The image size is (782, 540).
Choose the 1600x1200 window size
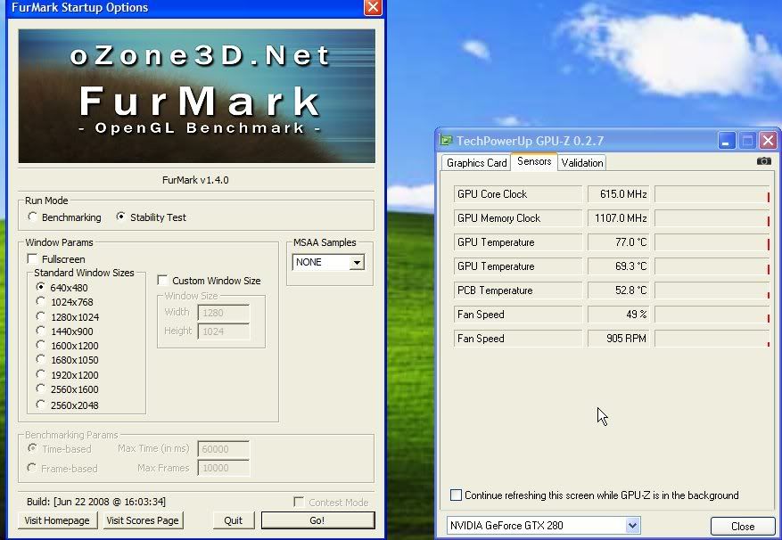41,345
